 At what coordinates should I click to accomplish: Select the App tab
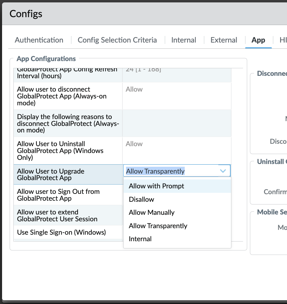pos(258,40)
